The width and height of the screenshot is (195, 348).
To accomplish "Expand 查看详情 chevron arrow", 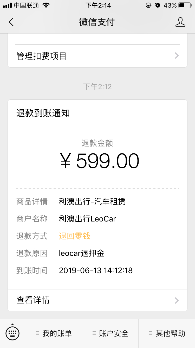I will pyautogui.click(x=177, y=300).
